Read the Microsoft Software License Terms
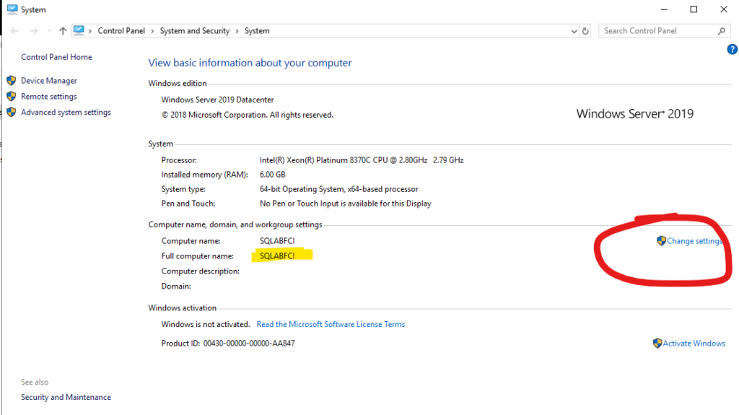 (331, 325)
